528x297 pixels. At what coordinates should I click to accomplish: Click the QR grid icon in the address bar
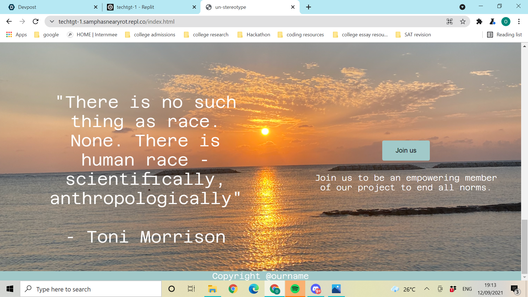(x=450, y=21)
